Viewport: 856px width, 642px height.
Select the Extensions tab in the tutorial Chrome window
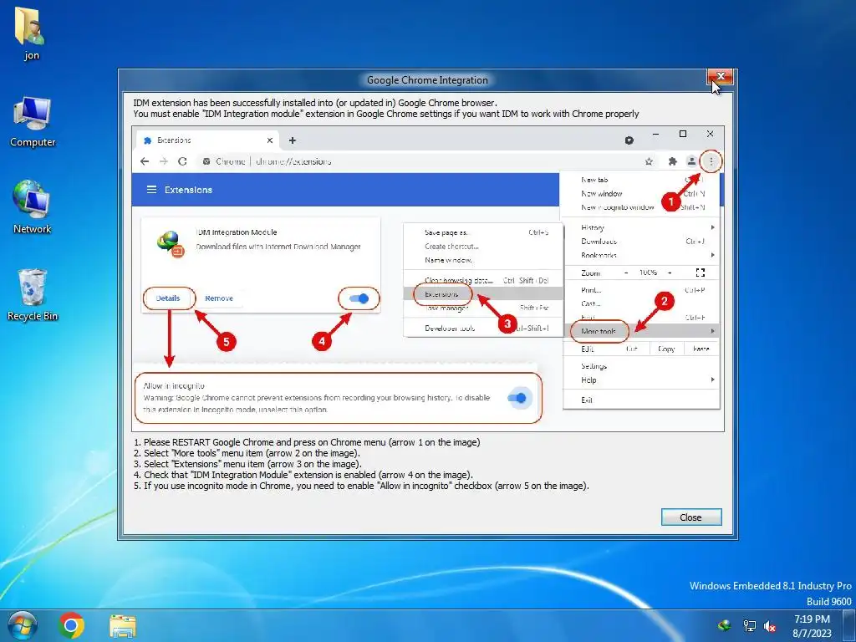click(207, 140)
